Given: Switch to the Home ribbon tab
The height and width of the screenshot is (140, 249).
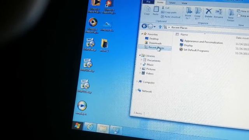Looking at the screenshot, I should (x=160, y=2).
